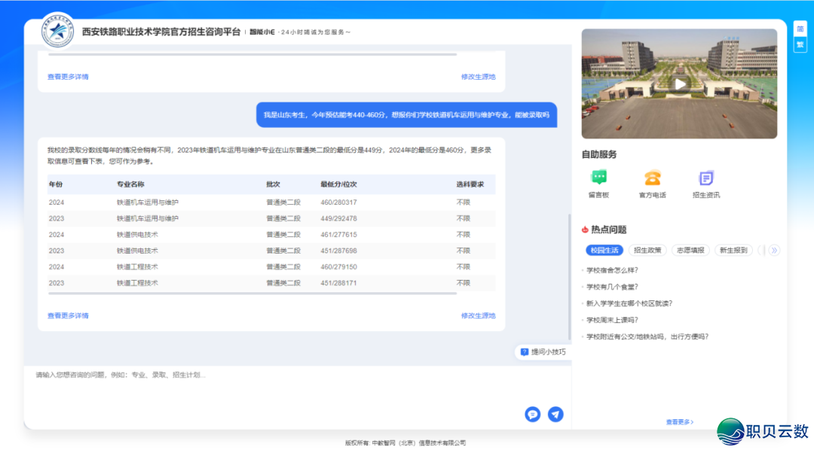Select the 校园生活 tab
The width and height of the screenshot is (814, 450).
tap(604, 251)
